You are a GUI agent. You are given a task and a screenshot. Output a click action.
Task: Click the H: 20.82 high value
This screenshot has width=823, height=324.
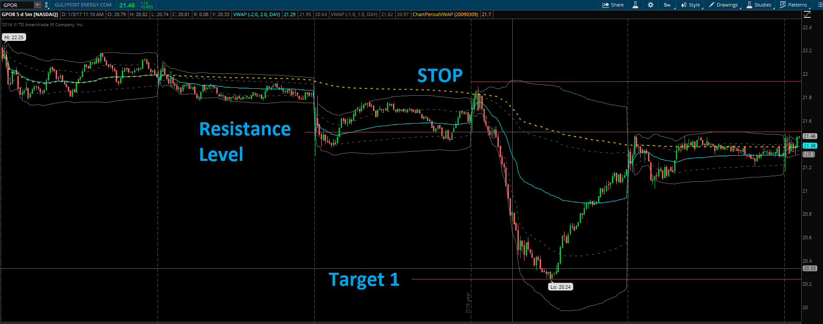[x=138, y=14]
